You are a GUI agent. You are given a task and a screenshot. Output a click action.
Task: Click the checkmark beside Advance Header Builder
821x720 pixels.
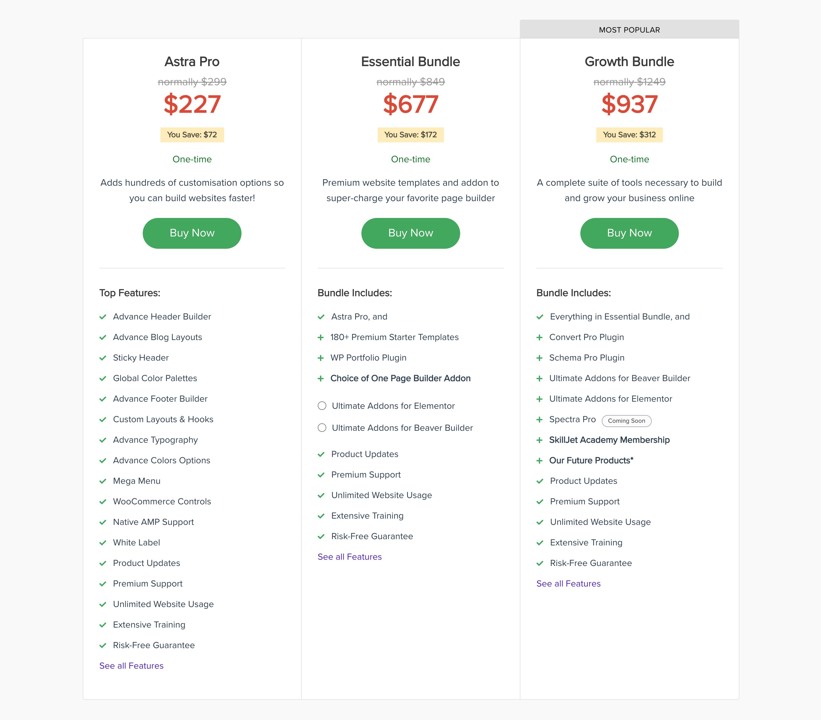point(103,317)
